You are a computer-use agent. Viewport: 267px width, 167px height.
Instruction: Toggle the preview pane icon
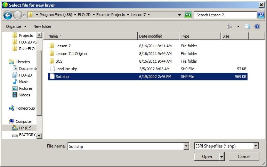click(248, 26)
